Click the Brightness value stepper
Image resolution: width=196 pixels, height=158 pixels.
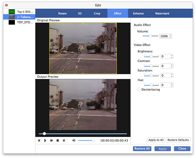(x=171, y=56)
